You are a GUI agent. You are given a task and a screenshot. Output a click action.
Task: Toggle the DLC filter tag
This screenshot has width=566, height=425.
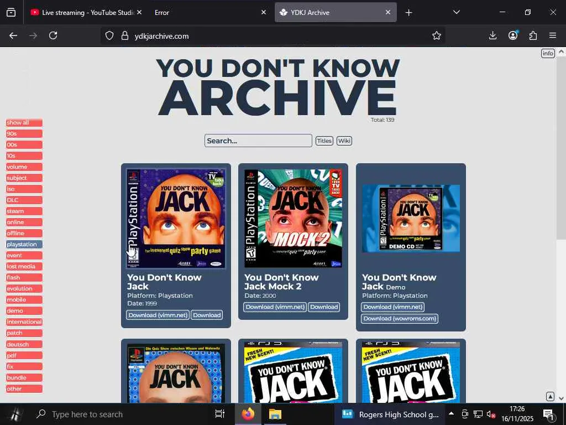pos(24,200)
